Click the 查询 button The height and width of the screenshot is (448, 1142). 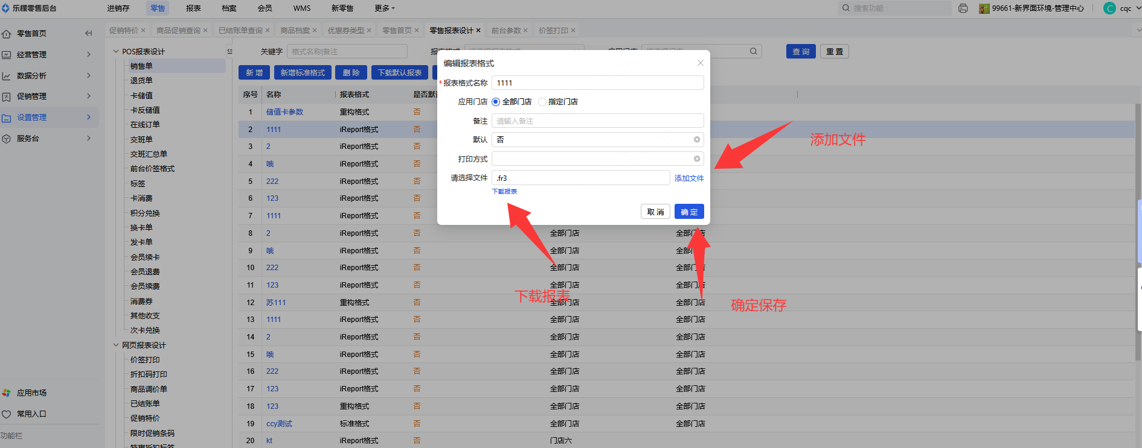tap(801, 52)
